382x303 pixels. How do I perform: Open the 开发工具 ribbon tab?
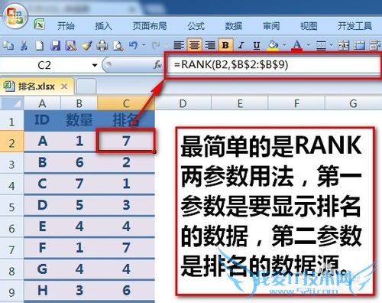(354, 26)
